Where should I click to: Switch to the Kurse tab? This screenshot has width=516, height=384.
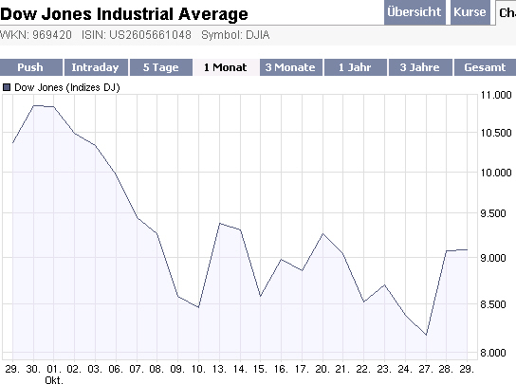click(x=470, y=12)
